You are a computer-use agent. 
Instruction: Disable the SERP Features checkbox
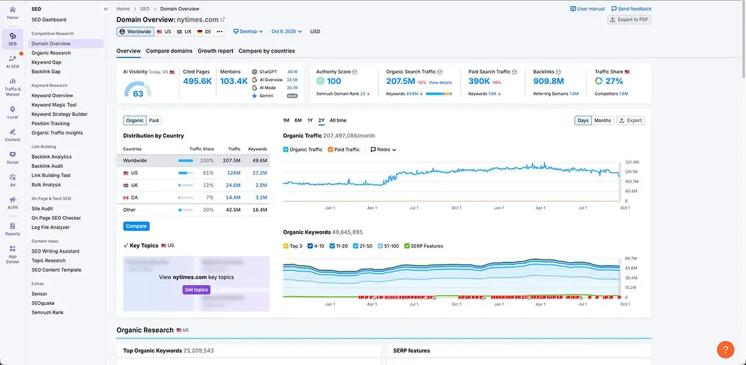[x=407, y=246]
